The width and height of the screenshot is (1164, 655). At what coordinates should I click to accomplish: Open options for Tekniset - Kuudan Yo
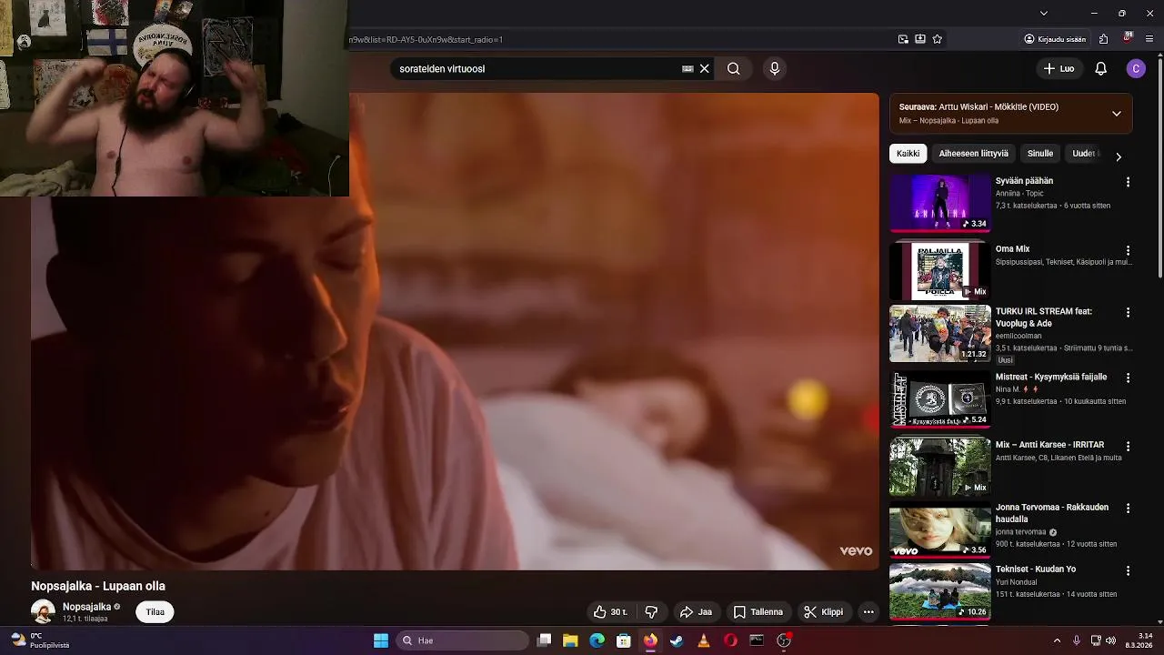click(x=1128, y=570)
